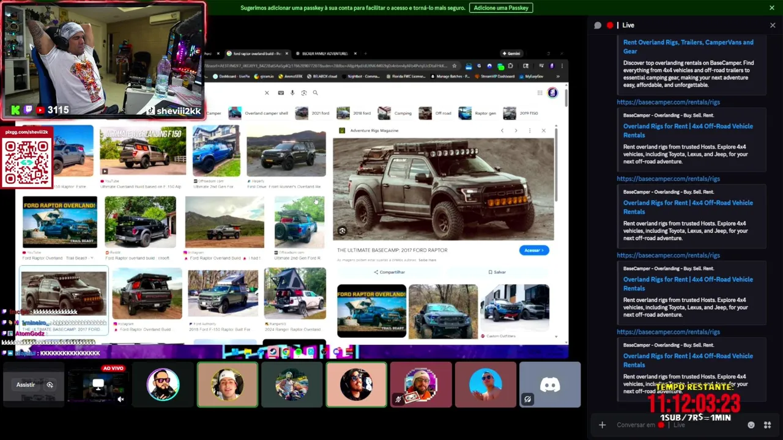
Task: Select the blue-background shirtless avatar tile
Action: point(485,384)
